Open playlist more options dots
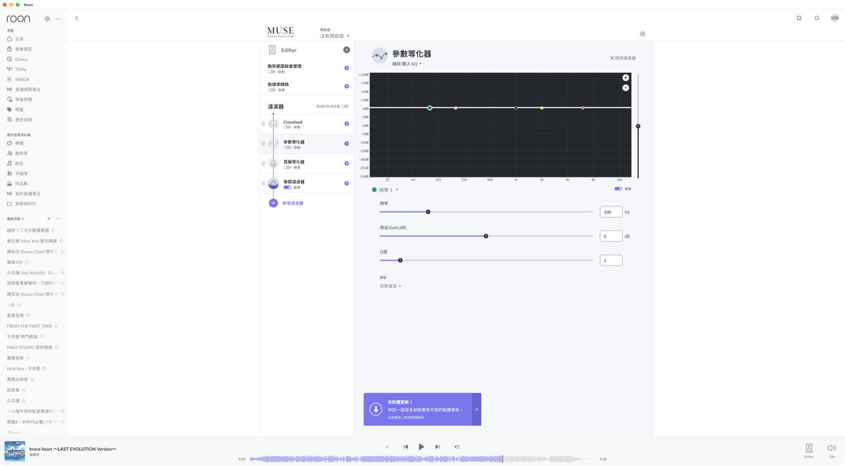Image resolution: width=845 pixels, height=466 pixels. (x=58, y=219)
